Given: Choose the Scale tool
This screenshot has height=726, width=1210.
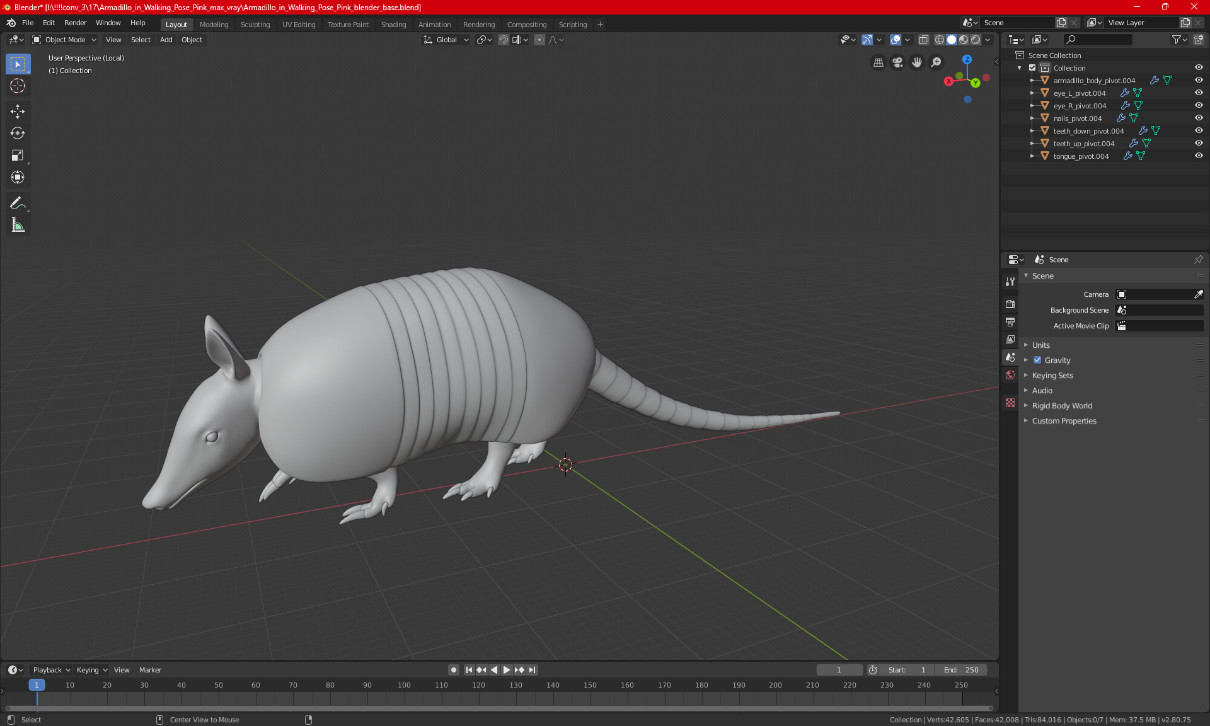Looking at the screenshot, I should click(18, 155).
